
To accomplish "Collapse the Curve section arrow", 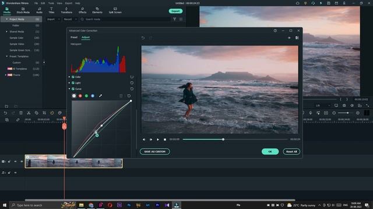I will pyautogui.click(x=69, y=89).
